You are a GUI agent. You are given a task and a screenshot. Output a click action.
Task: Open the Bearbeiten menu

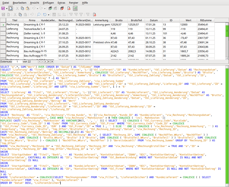tap(19, 3)
